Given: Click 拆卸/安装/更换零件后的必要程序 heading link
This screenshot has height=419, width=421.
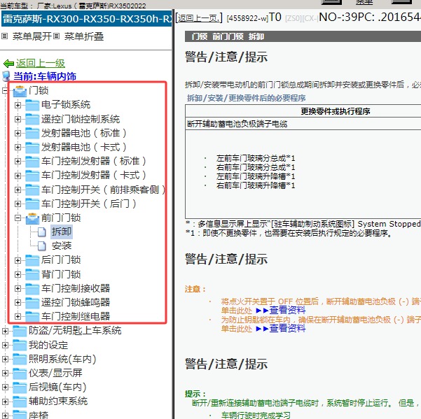Looking at the screenshot, I should point(246,98).
